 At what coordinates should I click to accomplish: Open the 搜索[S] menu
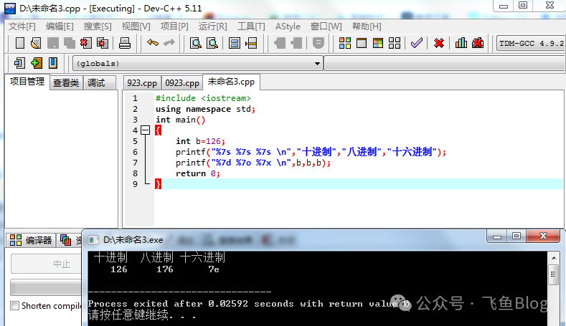click(x=98, y=27)
